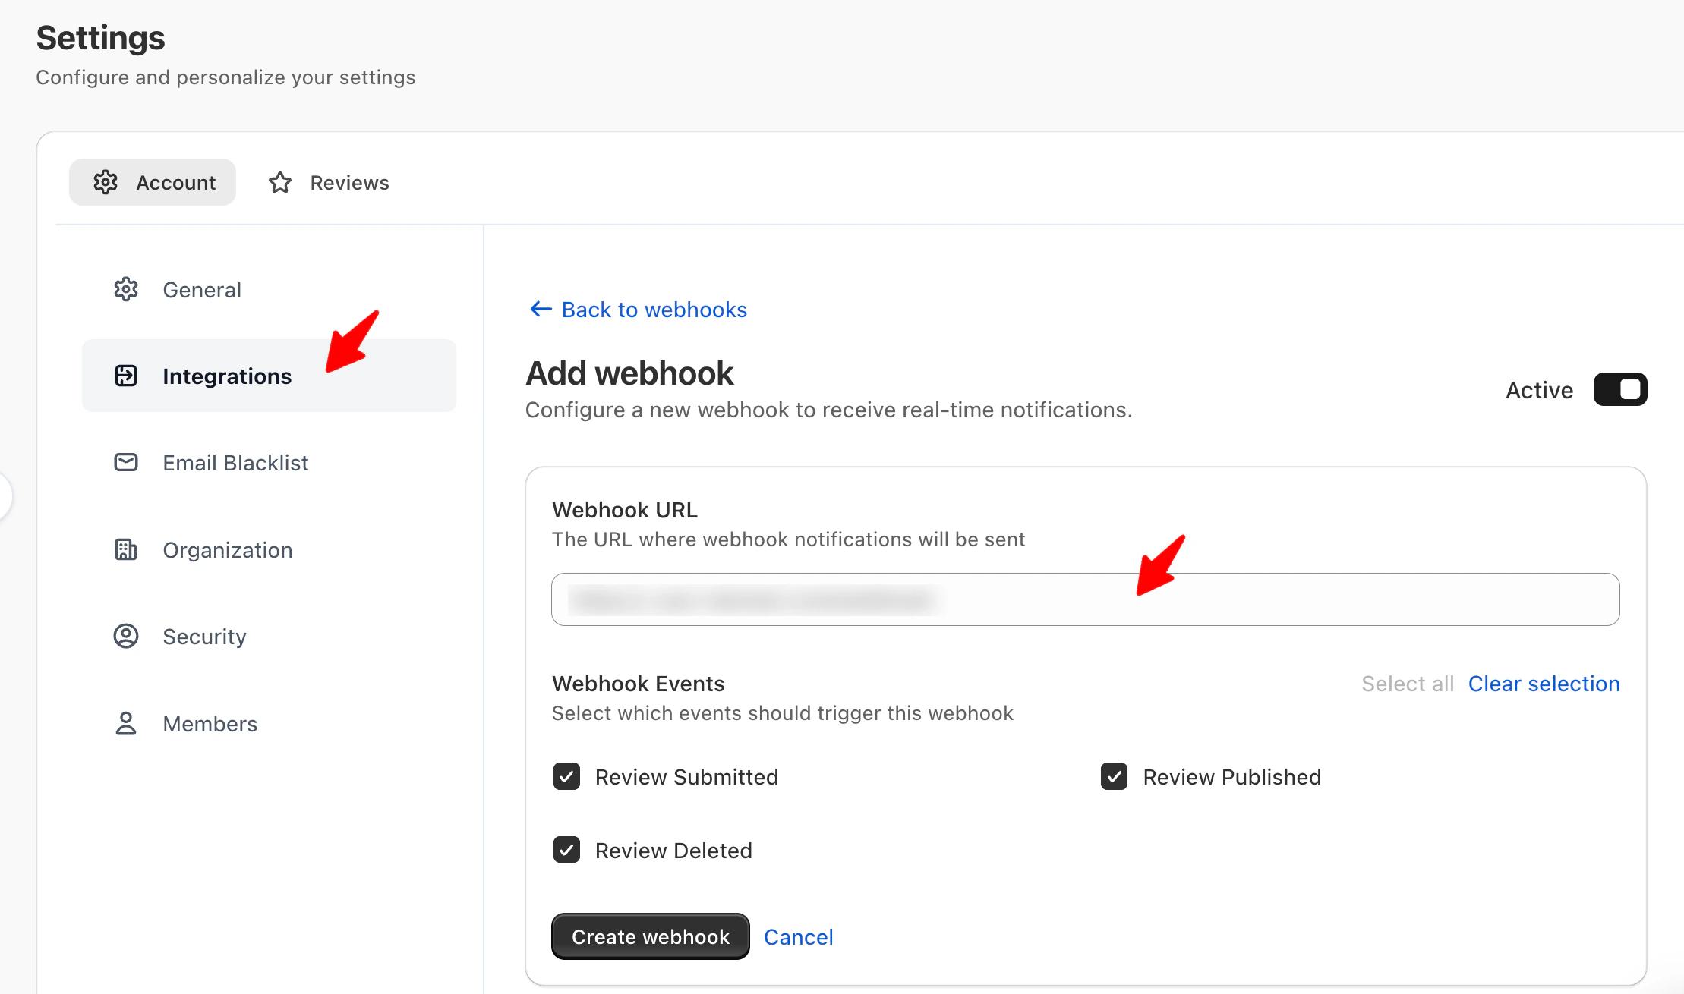Screen dimensions: 1684x994
Task: Click the Cancel link
Action: pyautogui.click(x=798, y=937)
